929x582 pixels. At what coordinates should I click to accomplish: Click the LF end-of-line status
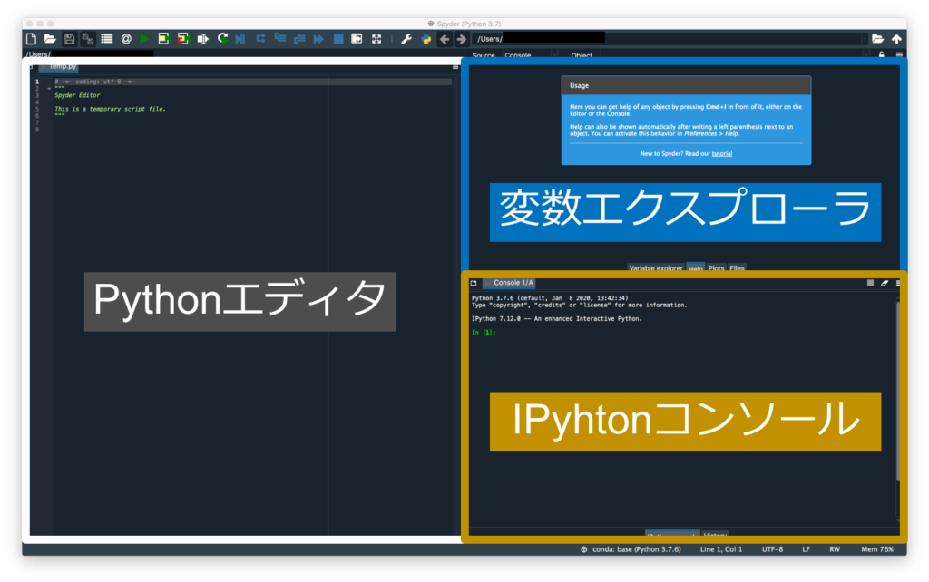(x=806, y=549)
